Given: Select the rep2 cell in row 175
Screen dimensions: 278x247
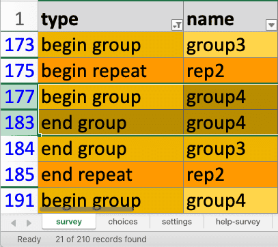Looking at the screenshot, I should (x=231, y=71).
